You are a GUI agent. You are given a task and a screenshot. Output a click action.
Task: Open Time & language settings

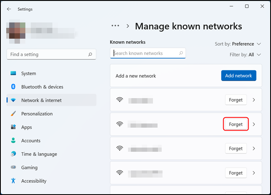coord(51,154)
